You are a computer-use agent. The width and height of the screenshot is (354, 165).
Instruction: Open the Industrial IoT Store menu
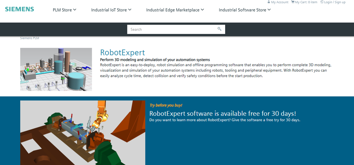111,10
